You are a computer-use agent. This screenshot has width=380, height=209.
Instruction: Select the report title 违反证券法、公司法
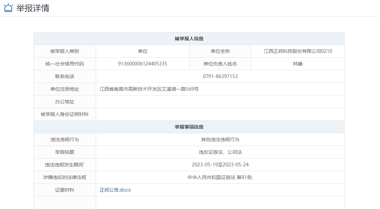tap(220, 152)
